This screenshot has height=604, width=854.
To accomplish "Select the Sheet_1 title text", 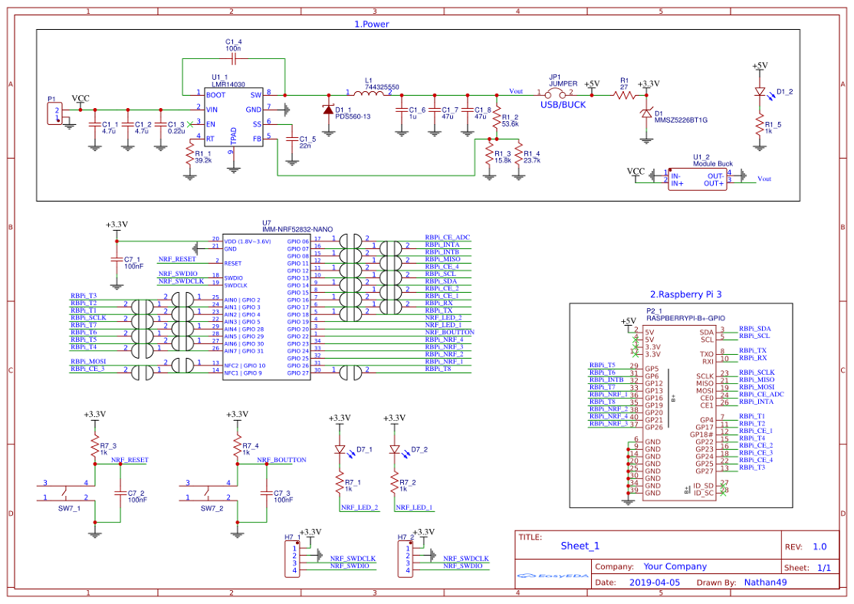I will click(579, 546).
